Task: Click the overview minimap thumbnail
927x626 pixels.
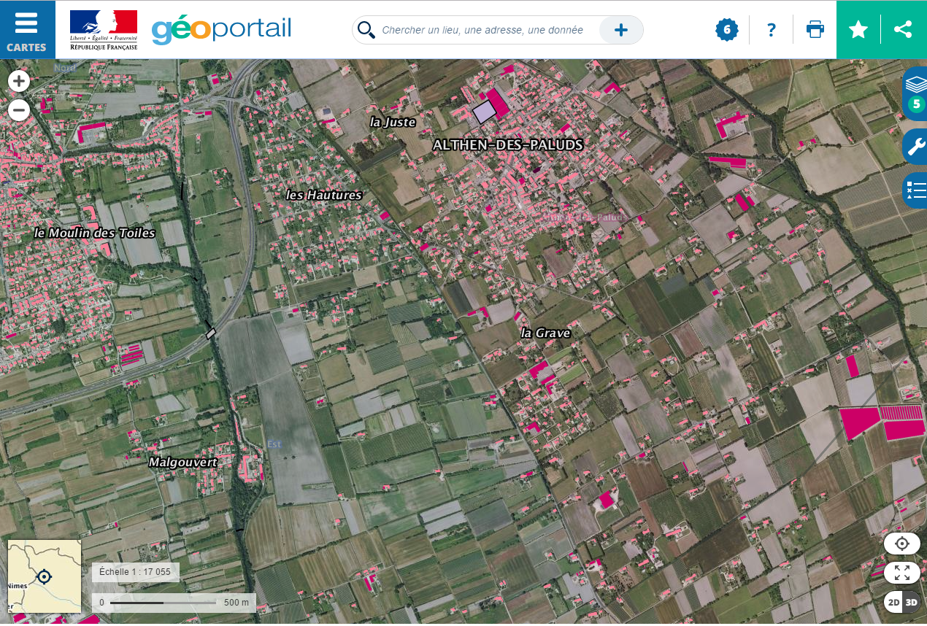Action: [45, 576]
